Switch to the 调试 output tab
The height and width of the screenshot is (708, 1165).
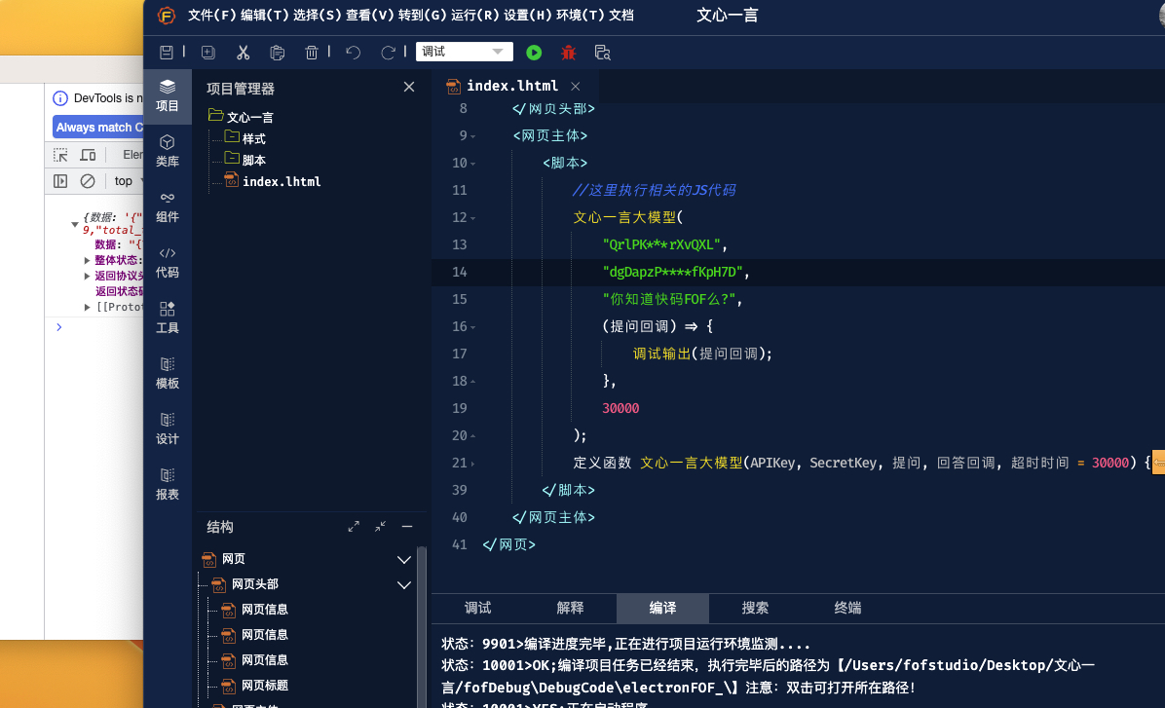coord(477,608)
